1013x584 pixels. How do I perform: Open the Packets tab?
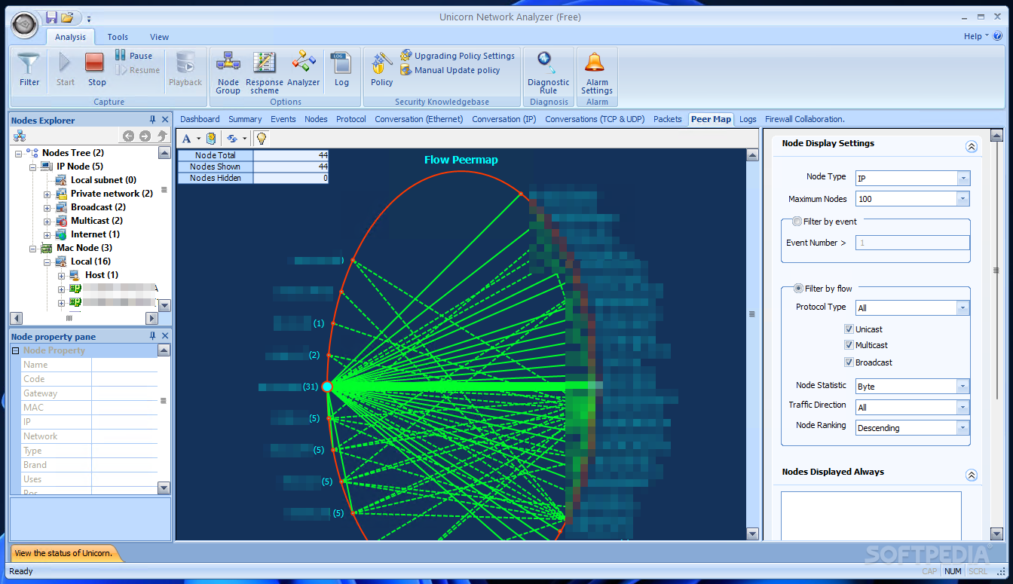(668, 119)
